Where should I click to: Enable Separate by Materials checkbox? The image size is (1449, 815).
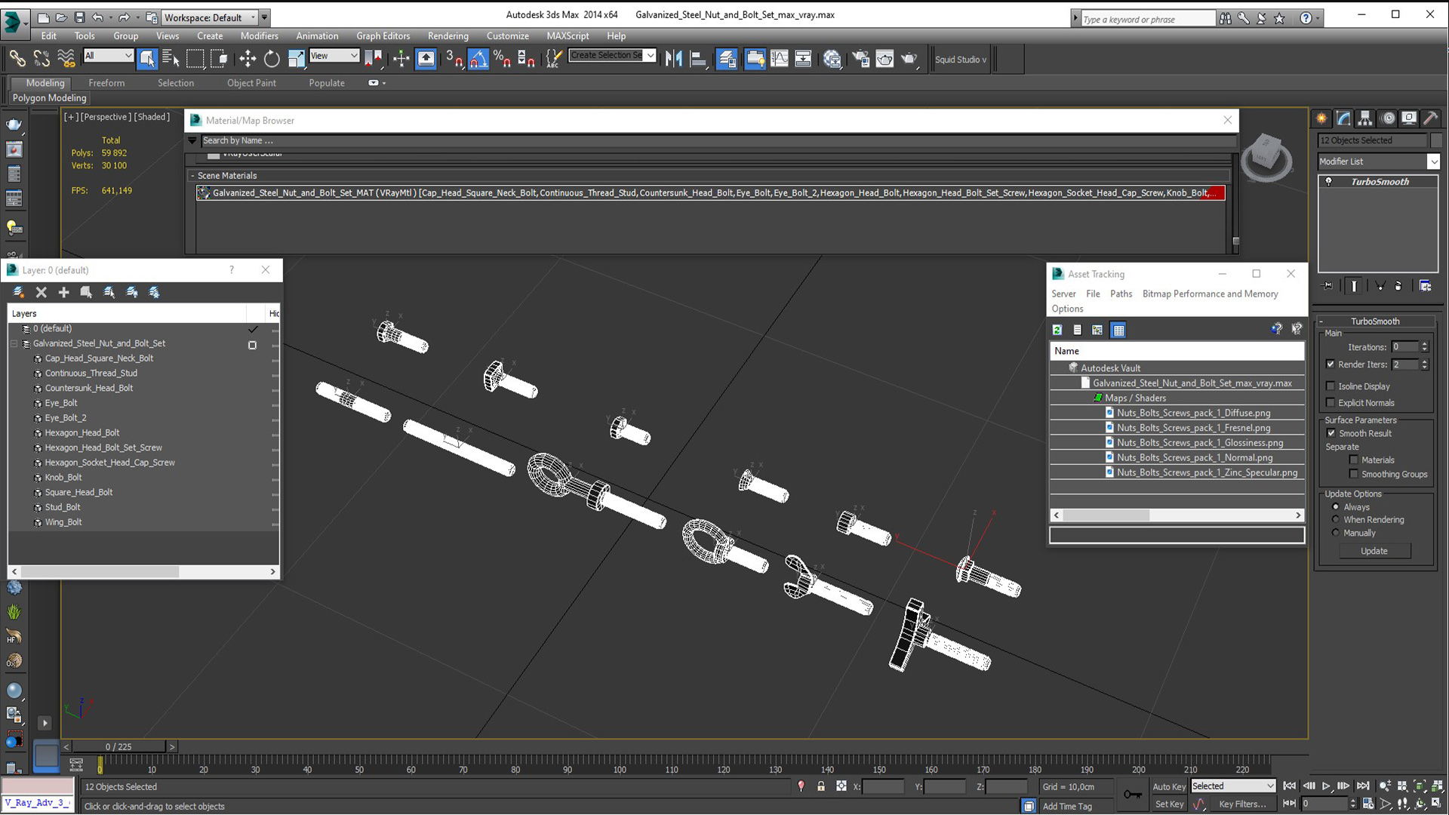1354,460
